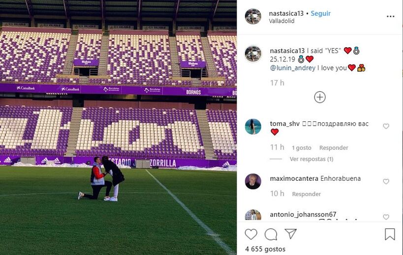The image size is (403, 255).
Task: Like the post with the heart icon
Action: [x=251, y=234]
